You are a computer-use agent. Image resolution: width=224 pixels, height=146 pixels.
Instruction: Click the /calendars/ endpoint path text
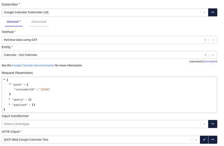coord(196,62)
